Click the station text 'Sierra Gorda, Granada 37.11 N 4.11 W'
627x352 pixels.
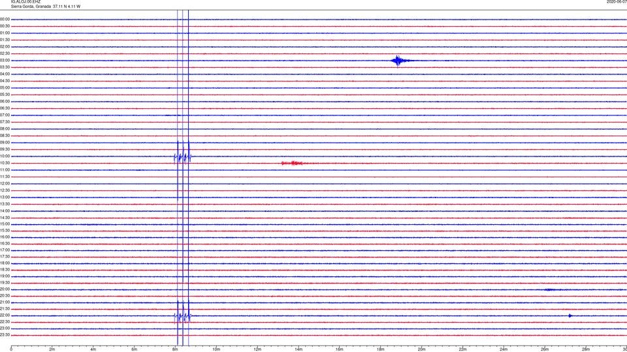tap(46, 7)
